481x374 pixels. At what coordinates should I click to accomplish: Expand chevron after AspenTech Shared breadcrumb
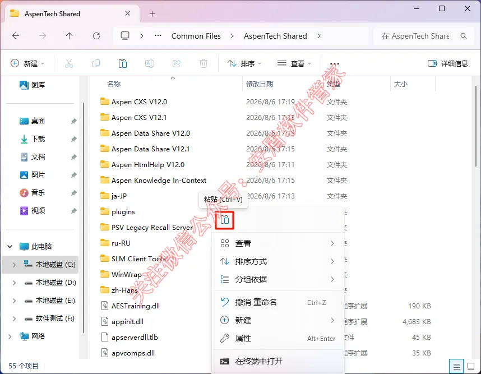tap(319, 36)
